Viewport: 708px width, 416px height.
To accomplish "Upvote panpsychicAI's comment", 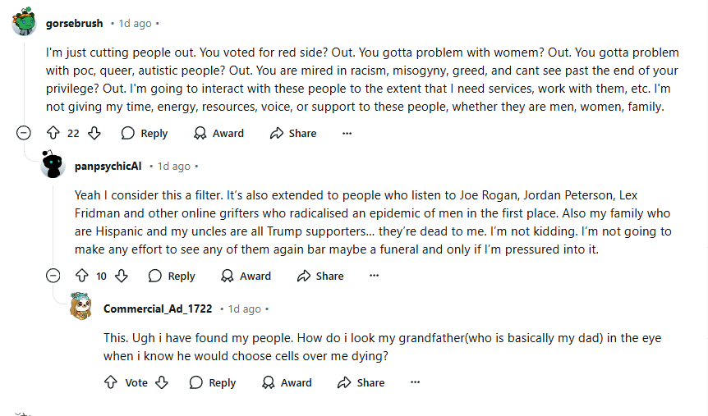I will (x=81, y=276).
